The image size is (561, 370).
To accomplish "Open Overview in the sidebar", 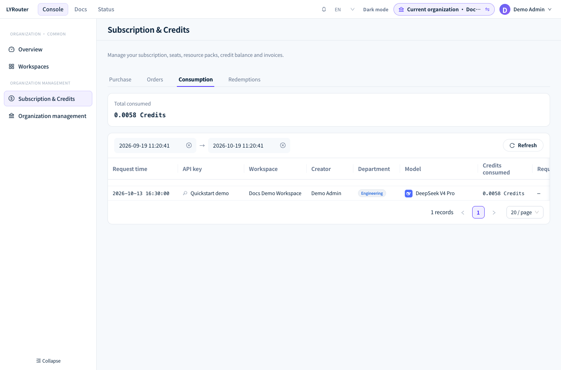I will point(48,49).
